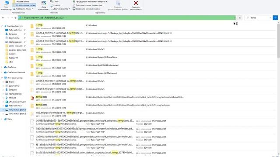The width and height of the screenshot is (280, 157).
Task: Select the Temp folder in System32\DriverStore
Action: (153, 58)
